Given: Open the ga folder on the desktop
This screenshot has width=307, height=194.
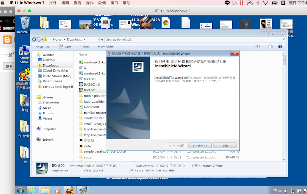Looking at the screenshot, I should coord(24,155).
